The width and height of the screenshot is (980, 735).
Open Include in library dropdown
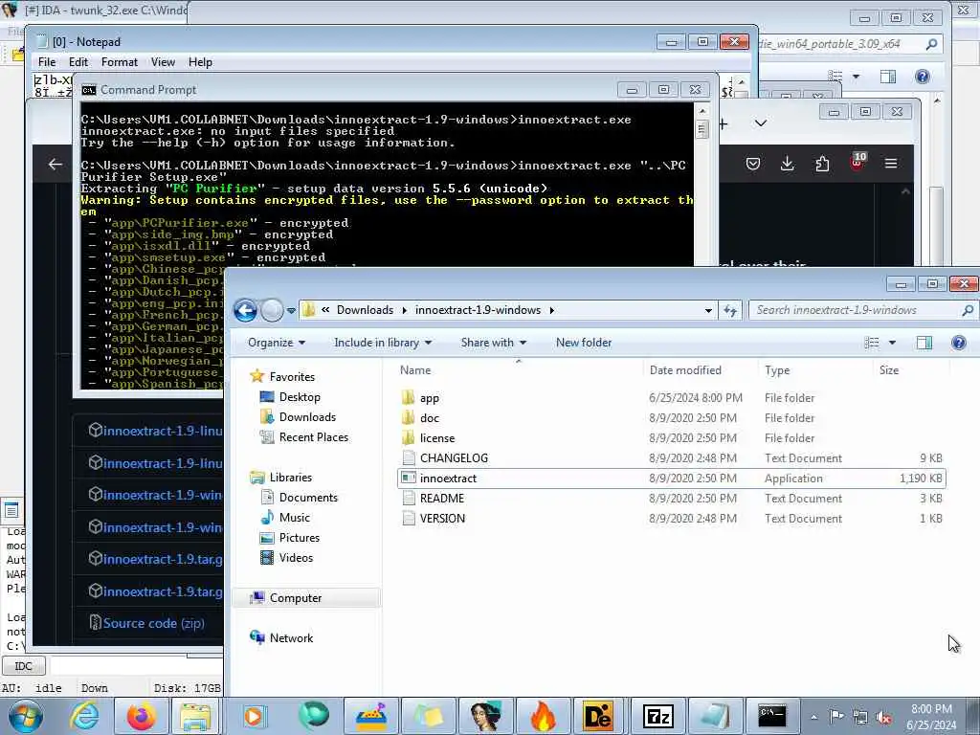point(383,343)
